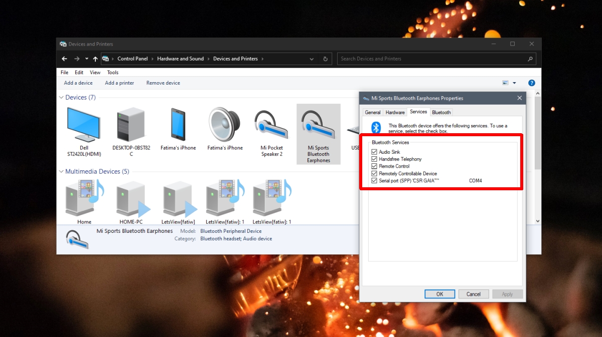Viewport: 602px width, 337px height.
Task: Click the COM4 port value
Action: (476, 181)
